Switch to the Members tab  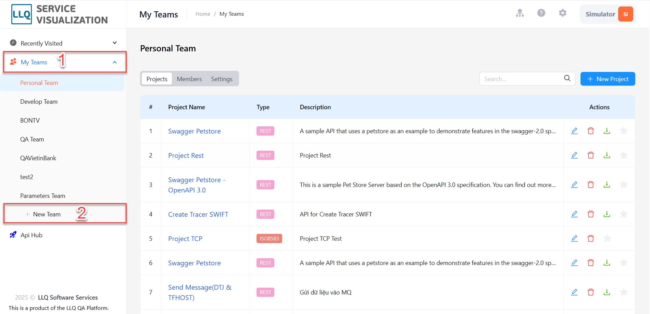click(x=189, y=79)
